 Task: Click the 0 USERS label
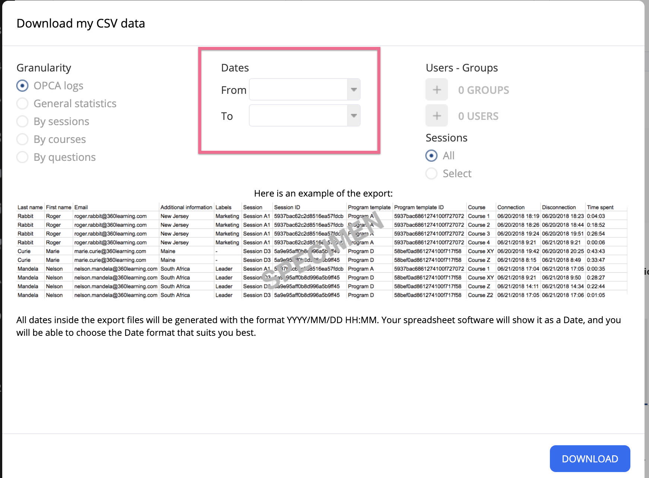point(478,116)
